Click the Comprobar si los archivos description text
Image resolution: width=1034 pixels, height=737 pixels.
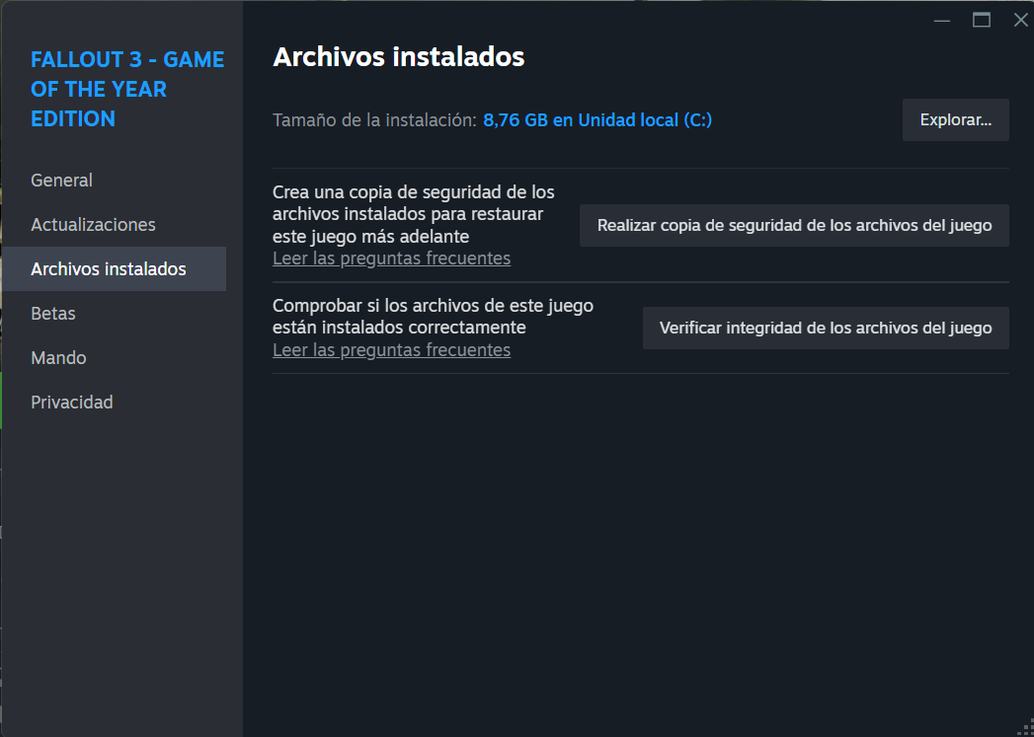click(433, 317)
